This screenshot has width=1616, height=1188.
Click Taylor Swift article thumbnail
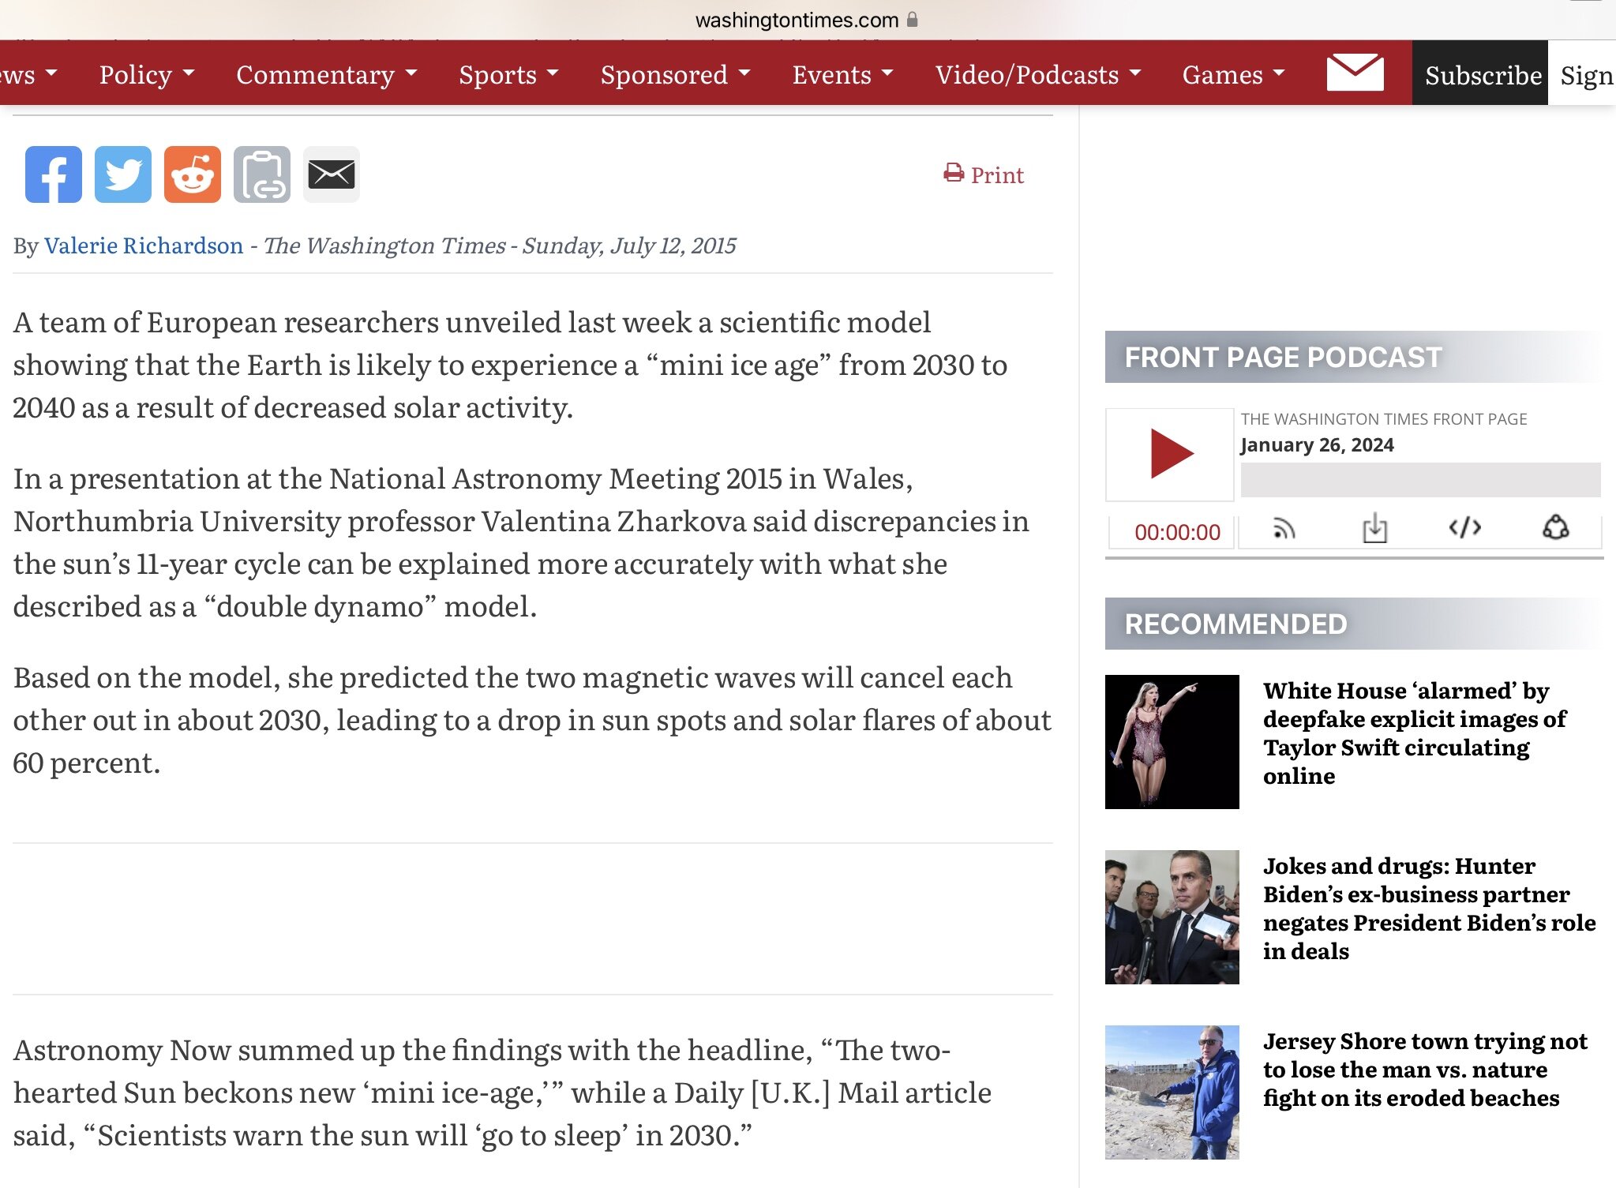(1172, 742)
